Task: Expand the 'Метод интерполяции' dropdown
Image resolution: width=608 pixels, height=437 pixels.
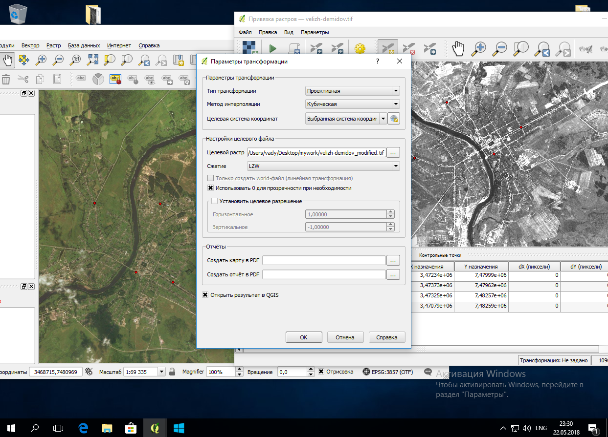Action: coord(352,104)
